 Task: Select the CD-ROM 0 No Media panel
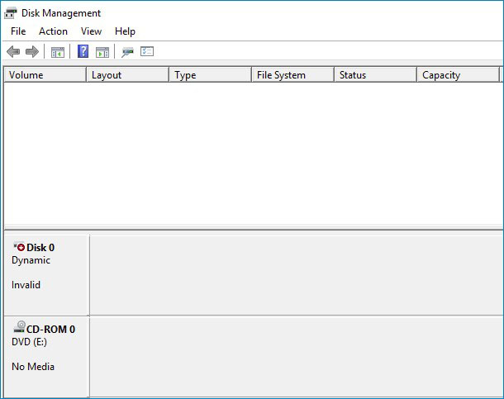pos(46,355)
